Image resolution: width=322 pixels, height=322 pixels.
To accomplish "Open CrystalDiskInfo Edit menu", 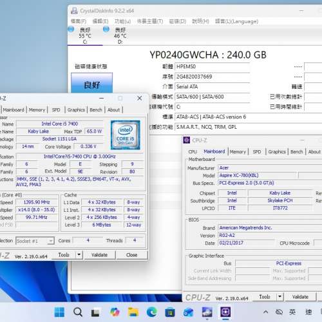I will [x=100, y=21].
